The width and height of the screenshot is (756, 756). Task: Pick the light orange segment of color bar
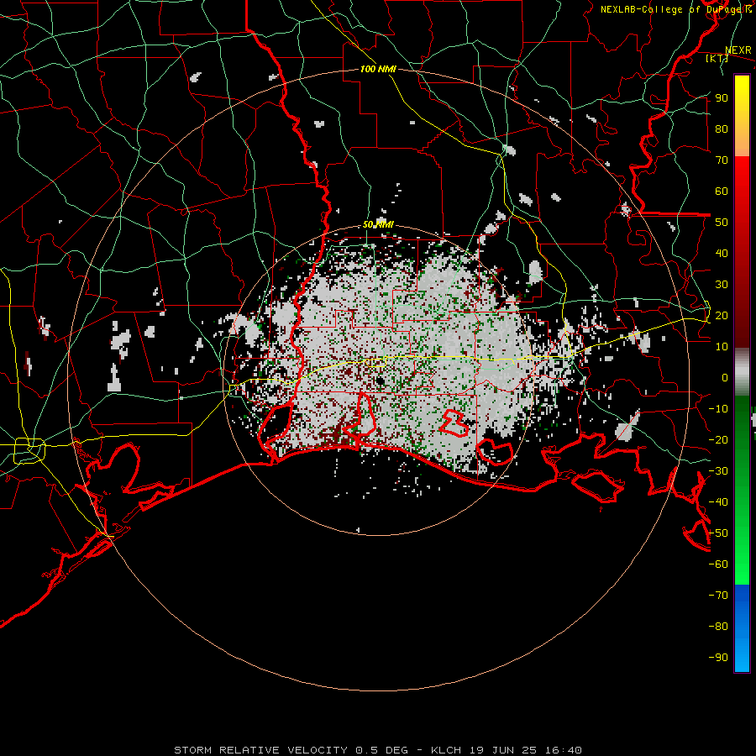pyautogui.click(x=742, y=142)
